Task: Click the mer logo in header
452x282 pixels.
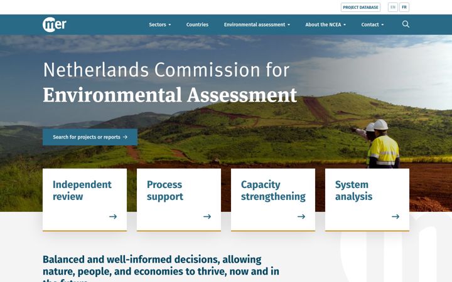Action: click(x=55, y=24)
